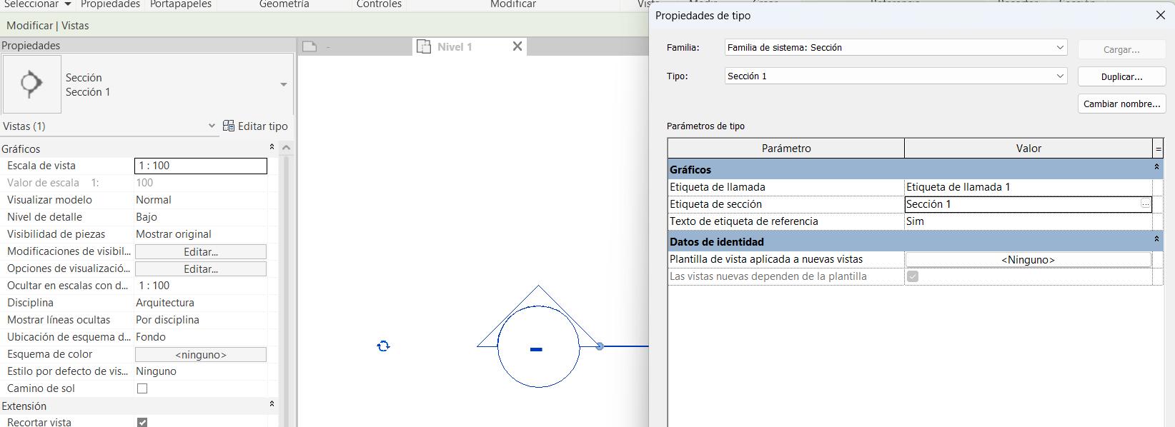Click the Valor column header

[x=1028, y=149]
